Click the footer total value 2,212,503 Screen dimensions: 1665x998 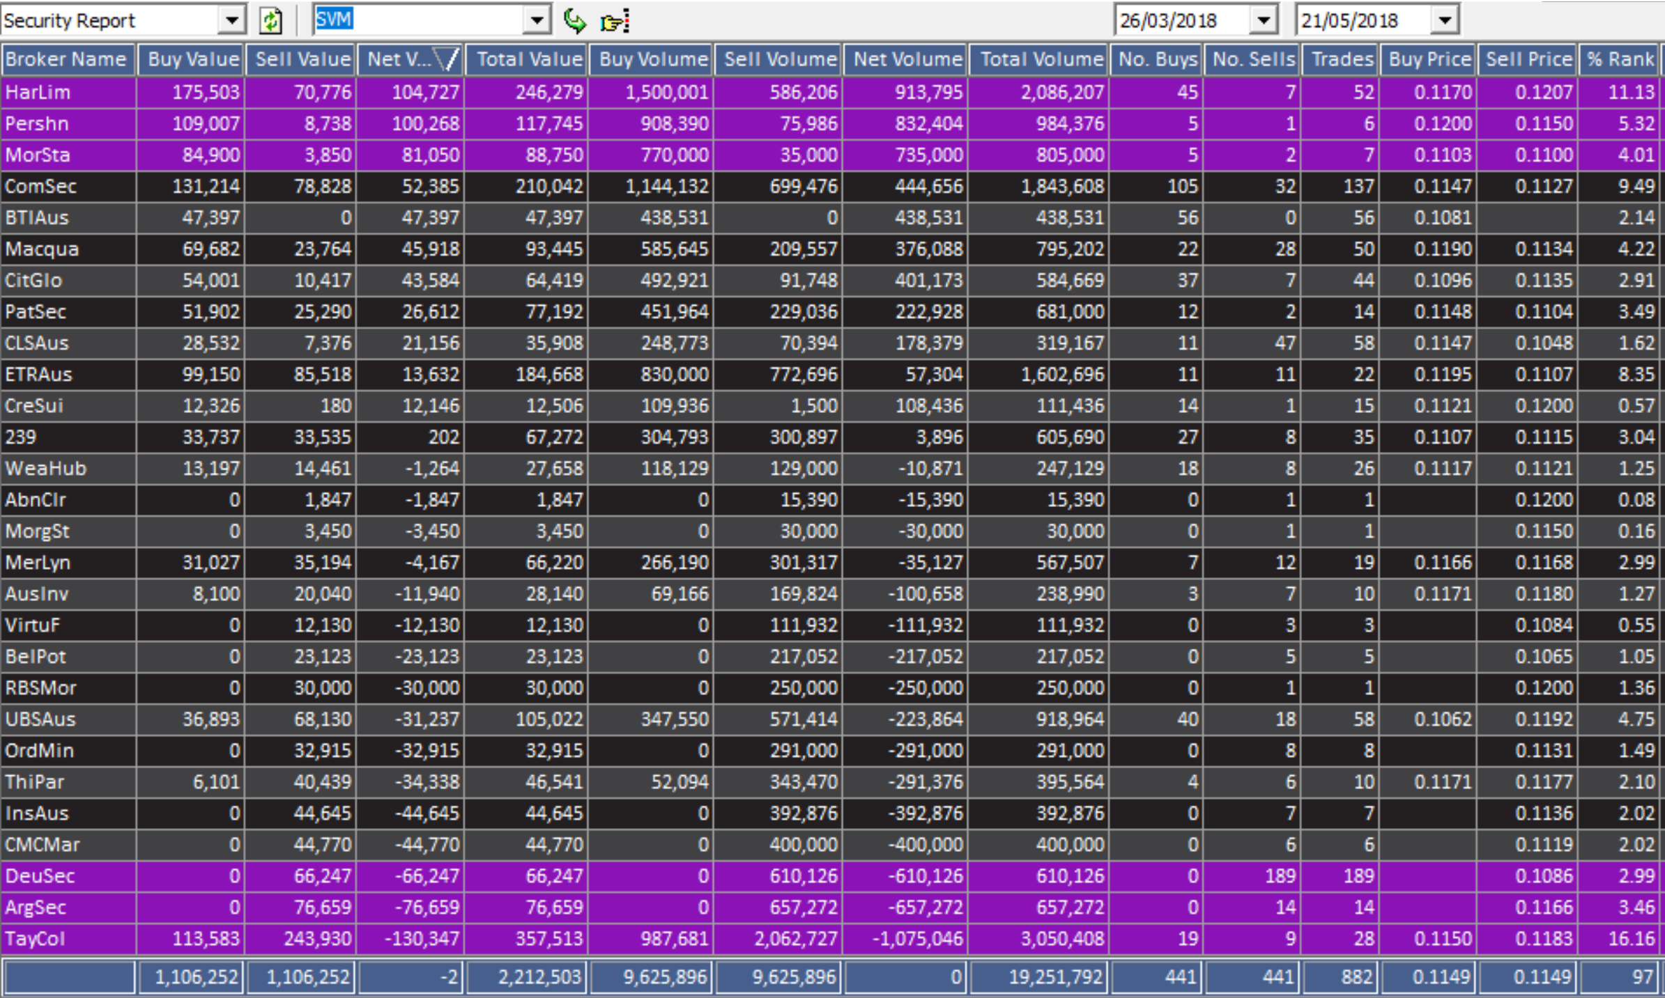coord(526,976)
